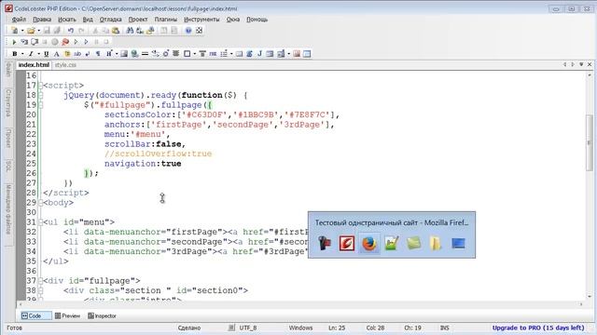Apply Underline formatting tag icon

coord(46,54)
